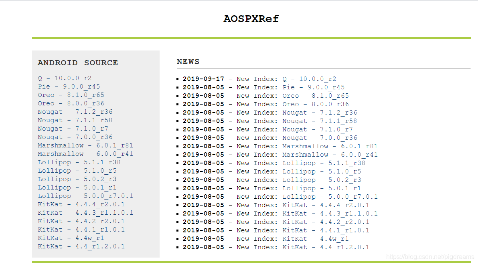Viewport: 478px width, 264px height.
Task: Browse KitKat - 4.4.2_r2.0.1 in sidebar
Action: (81, 222)
